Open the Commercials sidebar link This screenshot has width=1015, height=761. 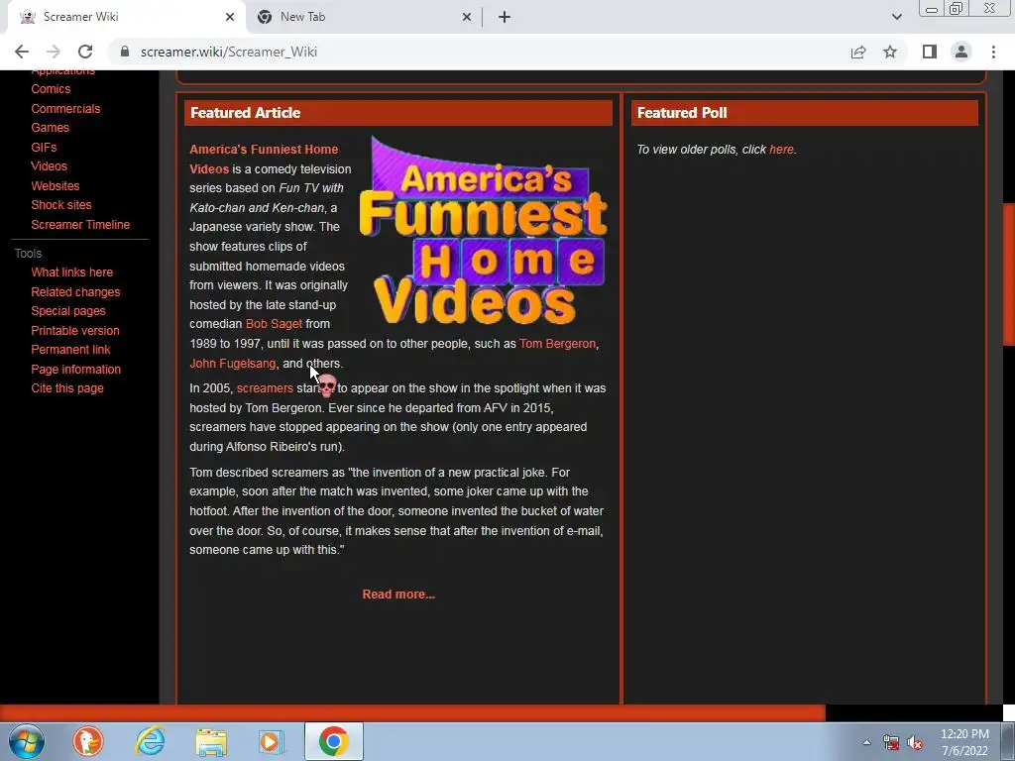pyautogui.click(x=65, y=109)
